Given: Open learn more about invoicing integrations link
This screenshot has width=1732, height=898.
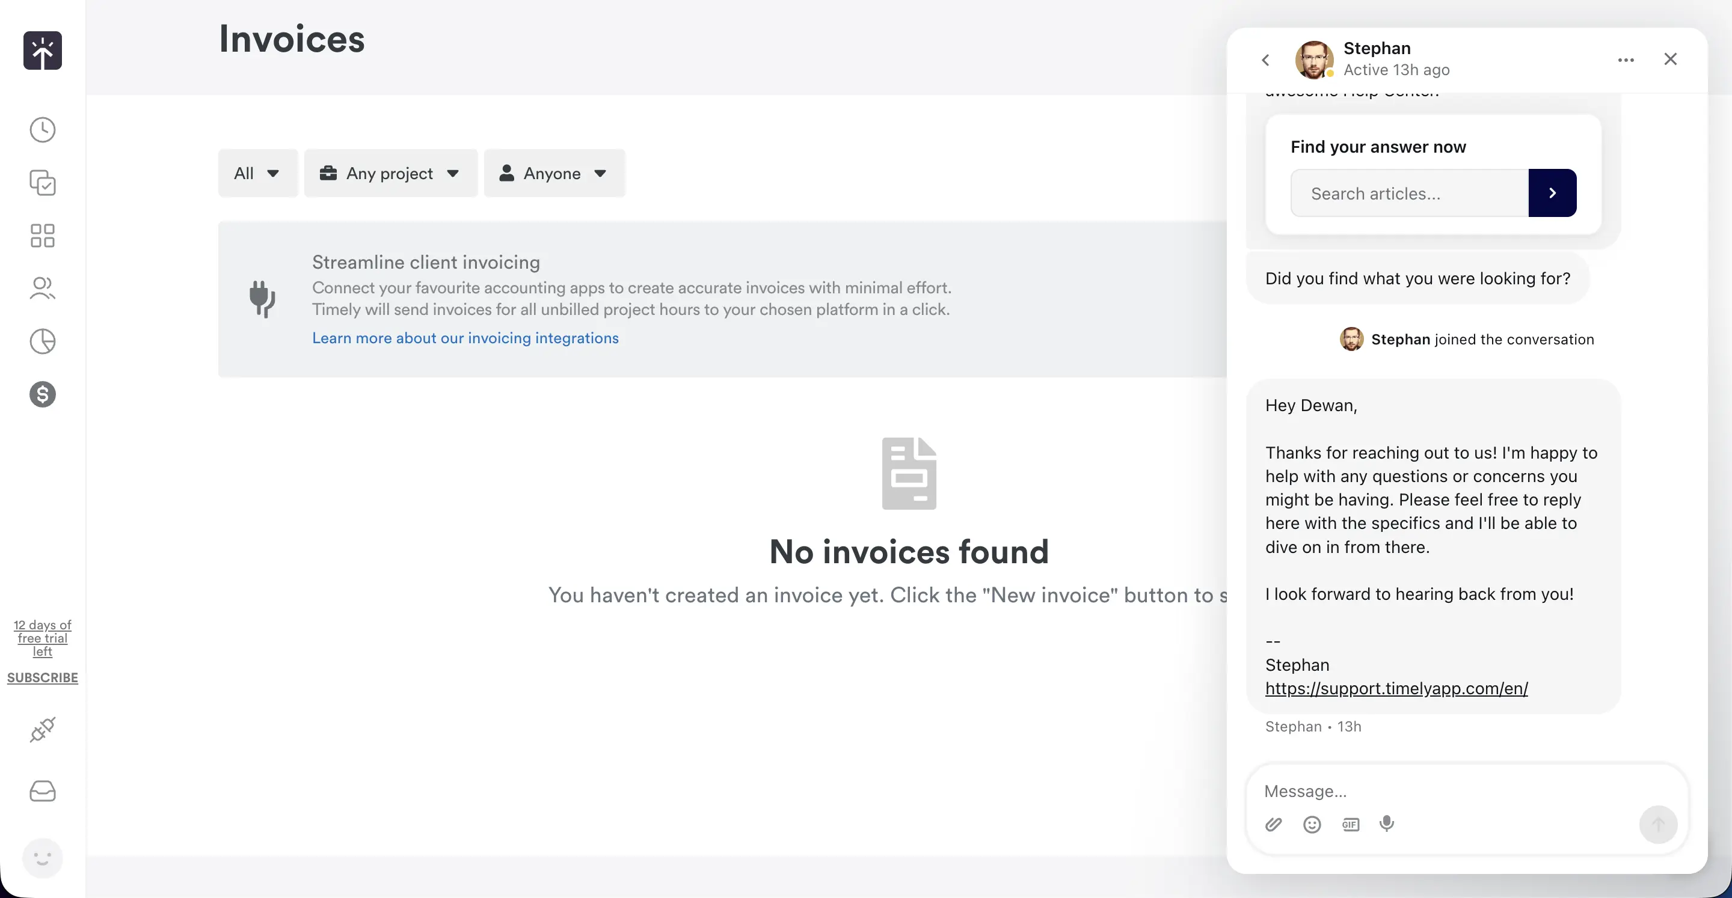Looking at the screenshot, I should (465, 338).
